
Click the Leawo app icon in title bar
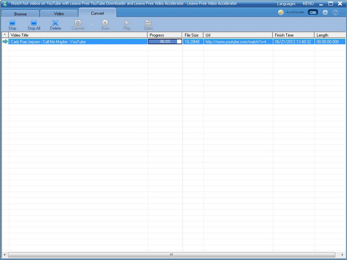pos(5,4)
